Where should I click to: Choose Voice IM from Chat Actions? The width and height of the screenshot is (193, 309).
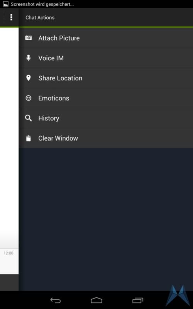106,58
